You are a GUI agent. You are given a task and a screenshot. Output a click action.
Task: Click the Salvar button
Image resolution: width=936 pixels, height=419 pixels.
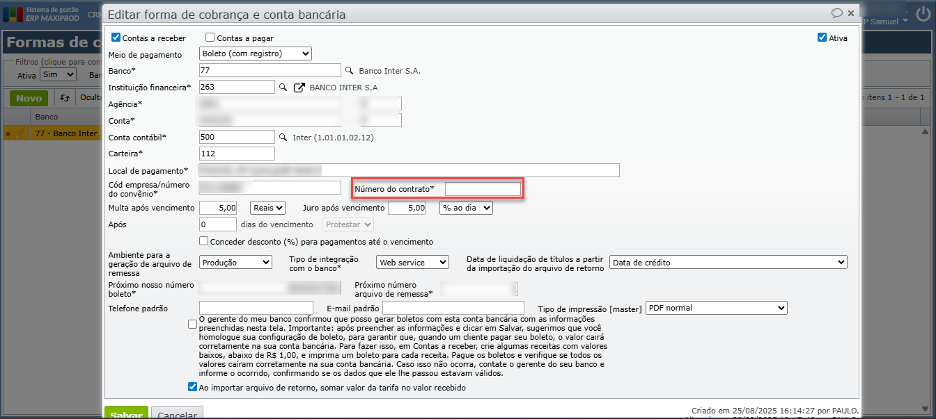point(126,413)
